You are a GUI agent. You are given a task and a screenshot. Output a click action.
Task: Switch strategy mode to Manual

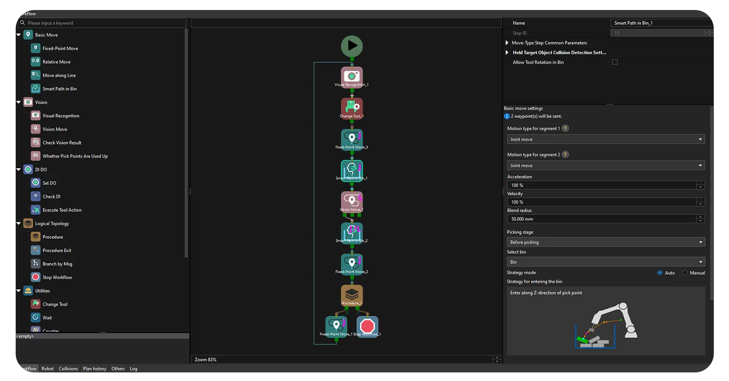[x=685, y=273]
